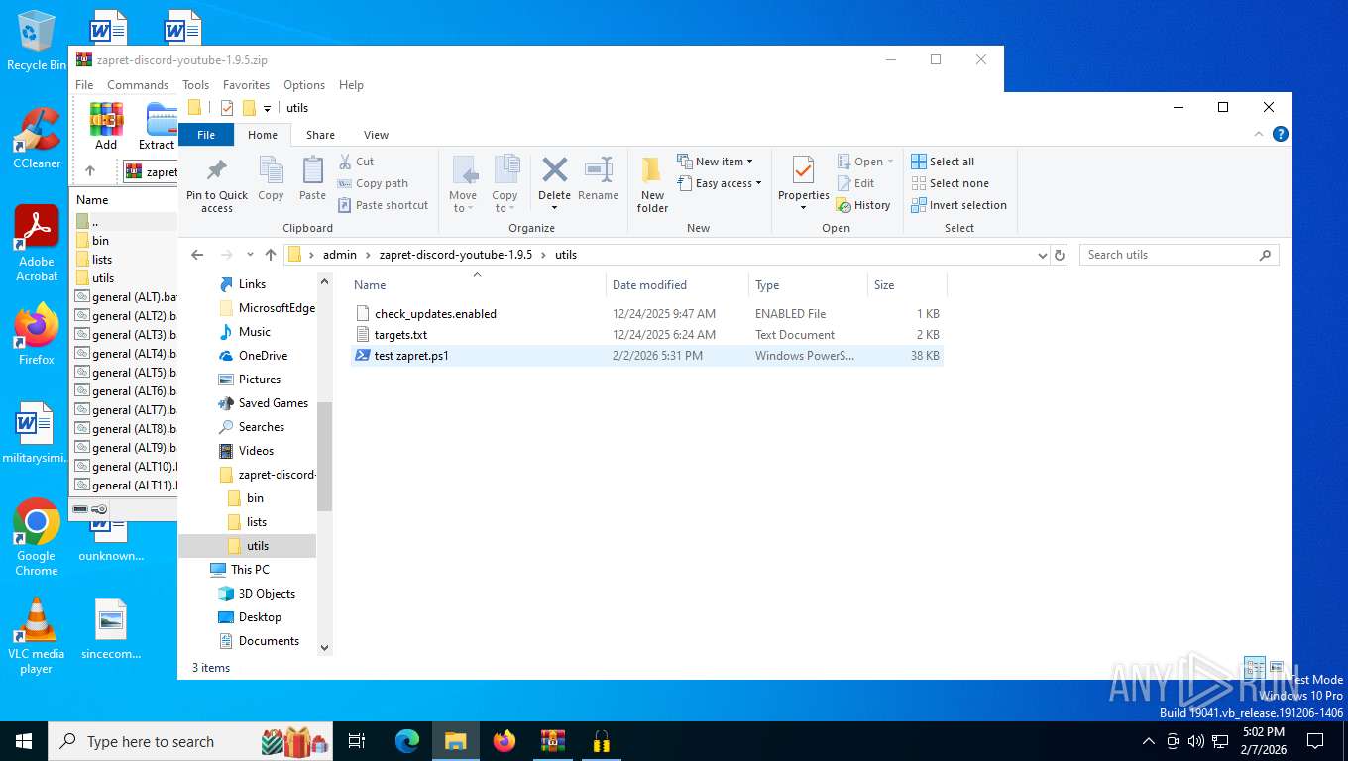This screenshot has width=1348, height=761.
Task: Refresh the utils folder
Action: tap(1060, 255)
